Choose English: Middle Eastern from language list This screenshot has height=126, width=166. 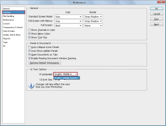pyautogui.click(x=67, y=78)
